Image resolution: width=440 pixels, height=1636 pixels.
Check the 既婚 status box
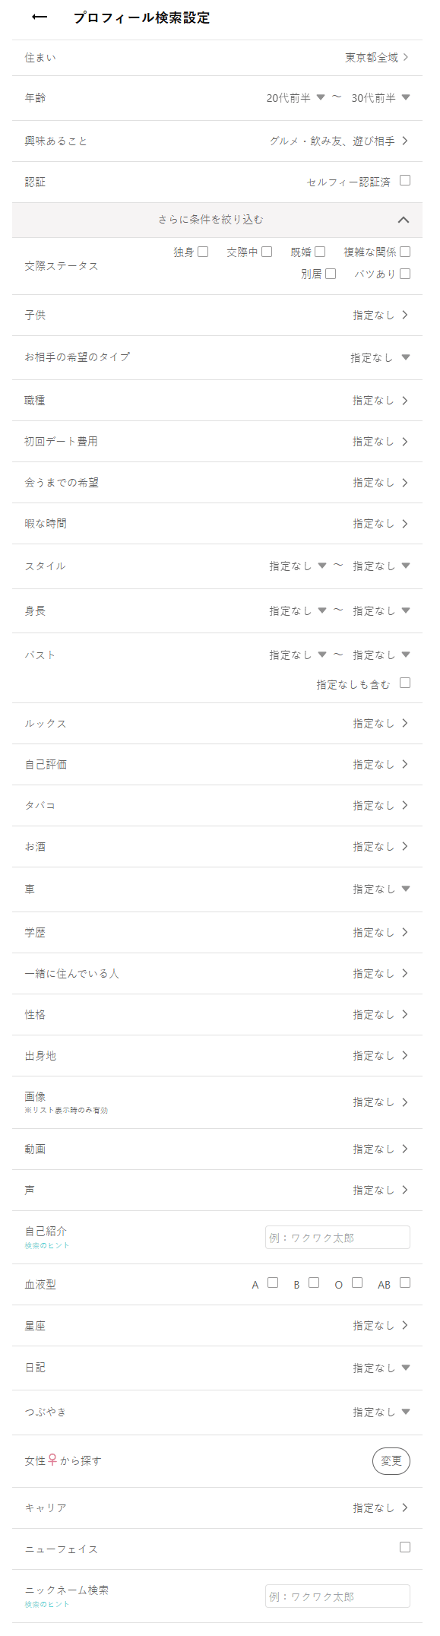pos(319,252)
